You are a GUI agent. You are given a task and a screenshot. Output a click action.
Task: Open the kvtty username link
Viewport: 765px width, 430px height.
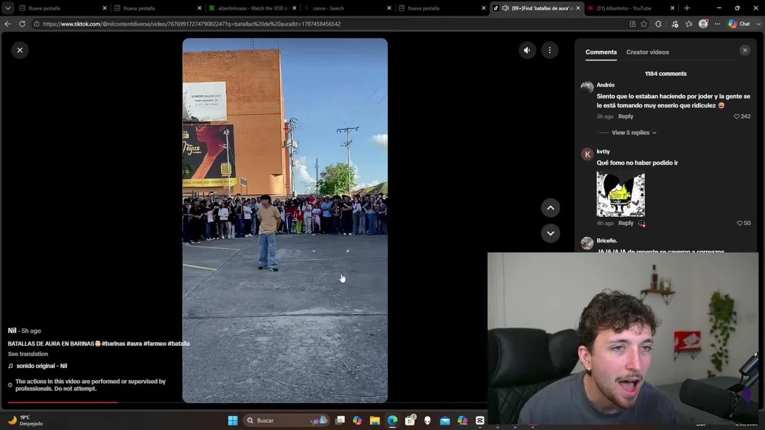click(x=603, y=152)
